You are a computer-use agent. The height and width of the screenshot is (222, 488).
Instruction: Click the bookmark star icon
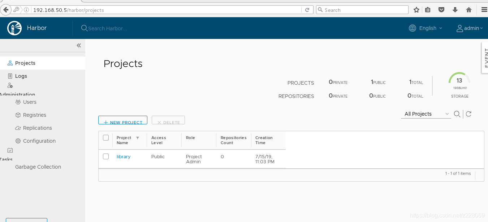[x=416, y=10]
